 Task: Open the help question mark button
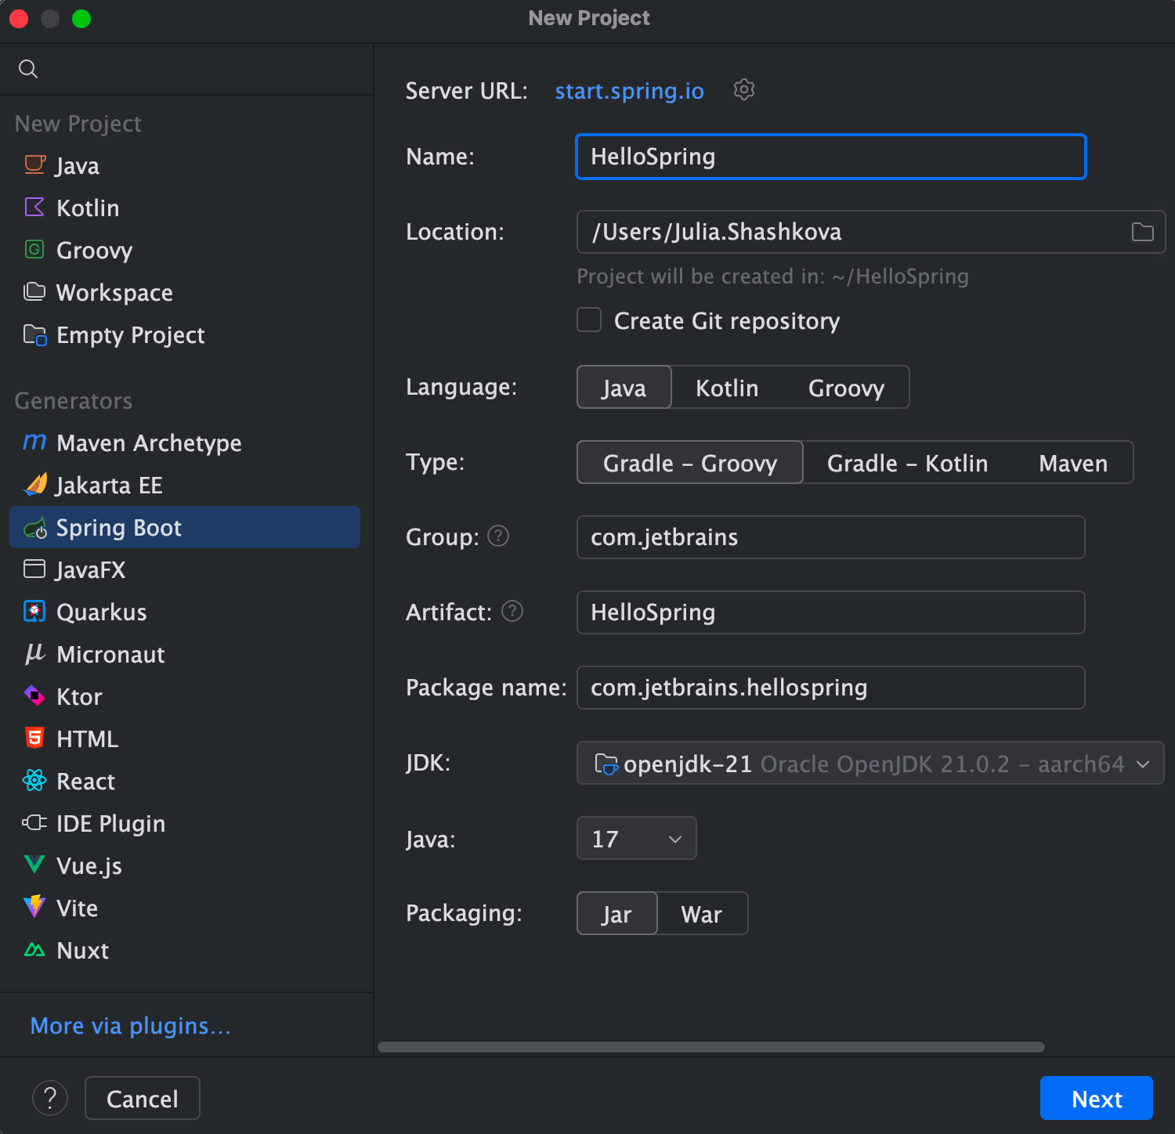(50, 1098)
